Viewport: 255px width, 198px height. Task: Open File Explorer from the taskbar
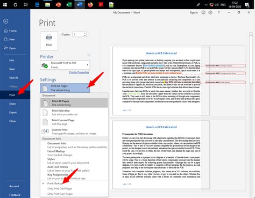47,5
